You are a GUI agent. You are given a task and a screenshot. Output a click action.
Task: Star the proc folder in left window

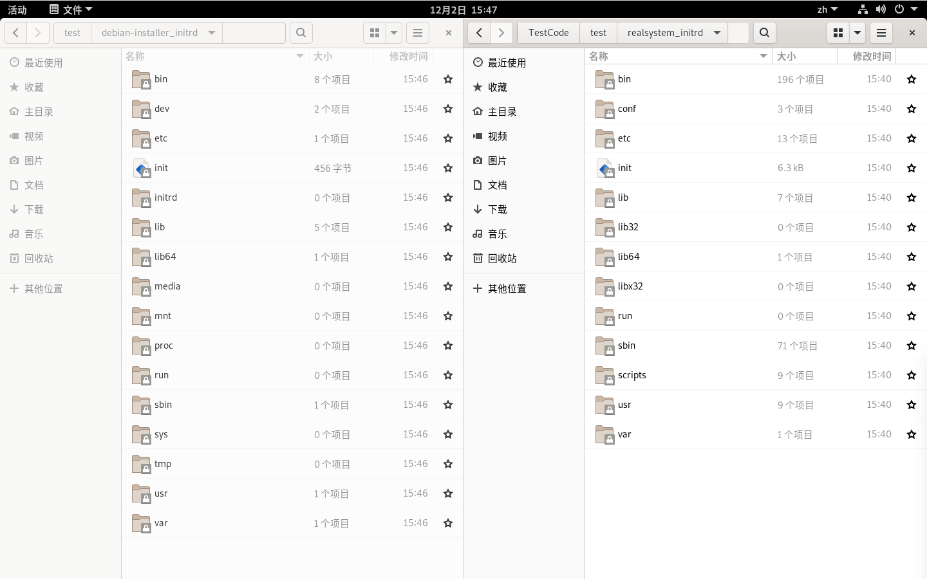point(448,345)
